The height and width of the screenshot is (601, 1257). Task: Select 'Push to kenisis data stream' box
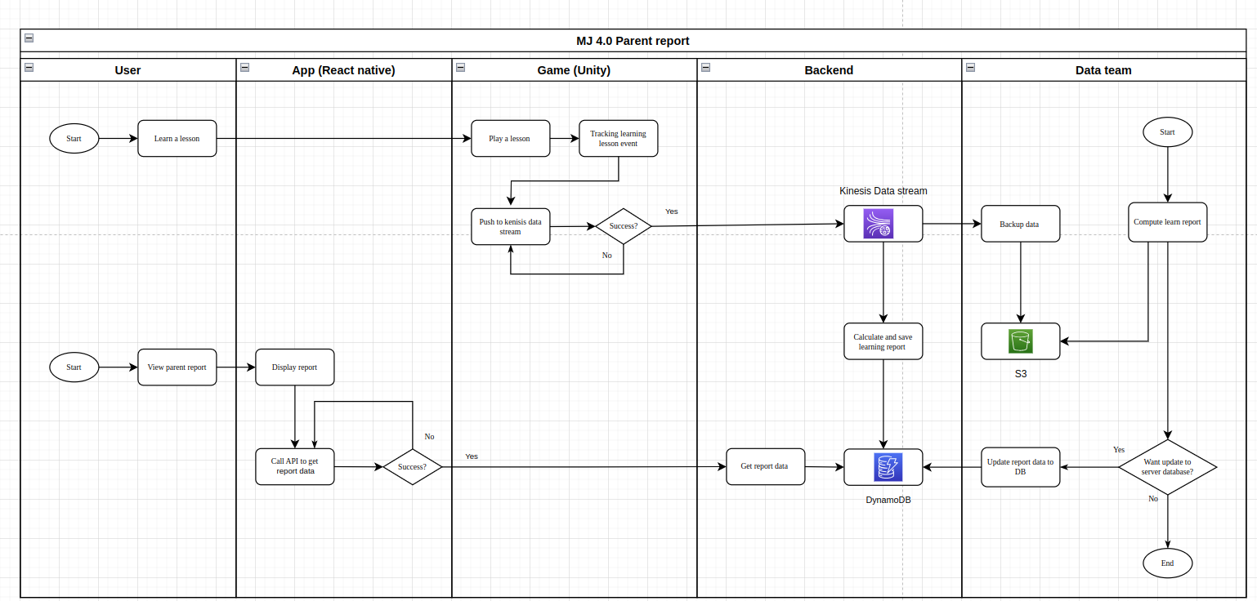click(511, 226)
